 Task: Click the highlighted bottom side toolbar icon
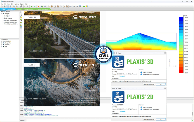tap(21, 27)
